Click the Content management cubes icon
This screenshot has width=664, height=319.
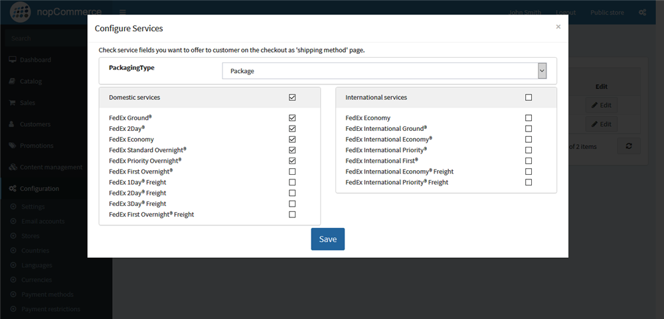(x=13, y=167)
